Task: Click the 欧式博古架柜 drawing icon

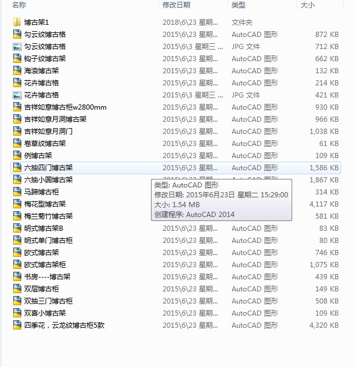Action: coord(17,264)
